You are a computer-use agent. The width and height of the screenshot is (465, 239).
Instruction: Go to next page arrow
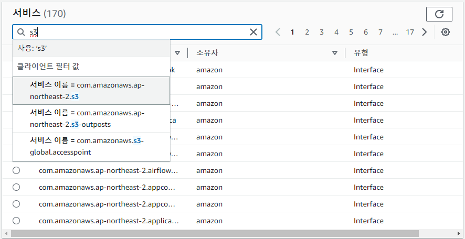pos(425,32)
